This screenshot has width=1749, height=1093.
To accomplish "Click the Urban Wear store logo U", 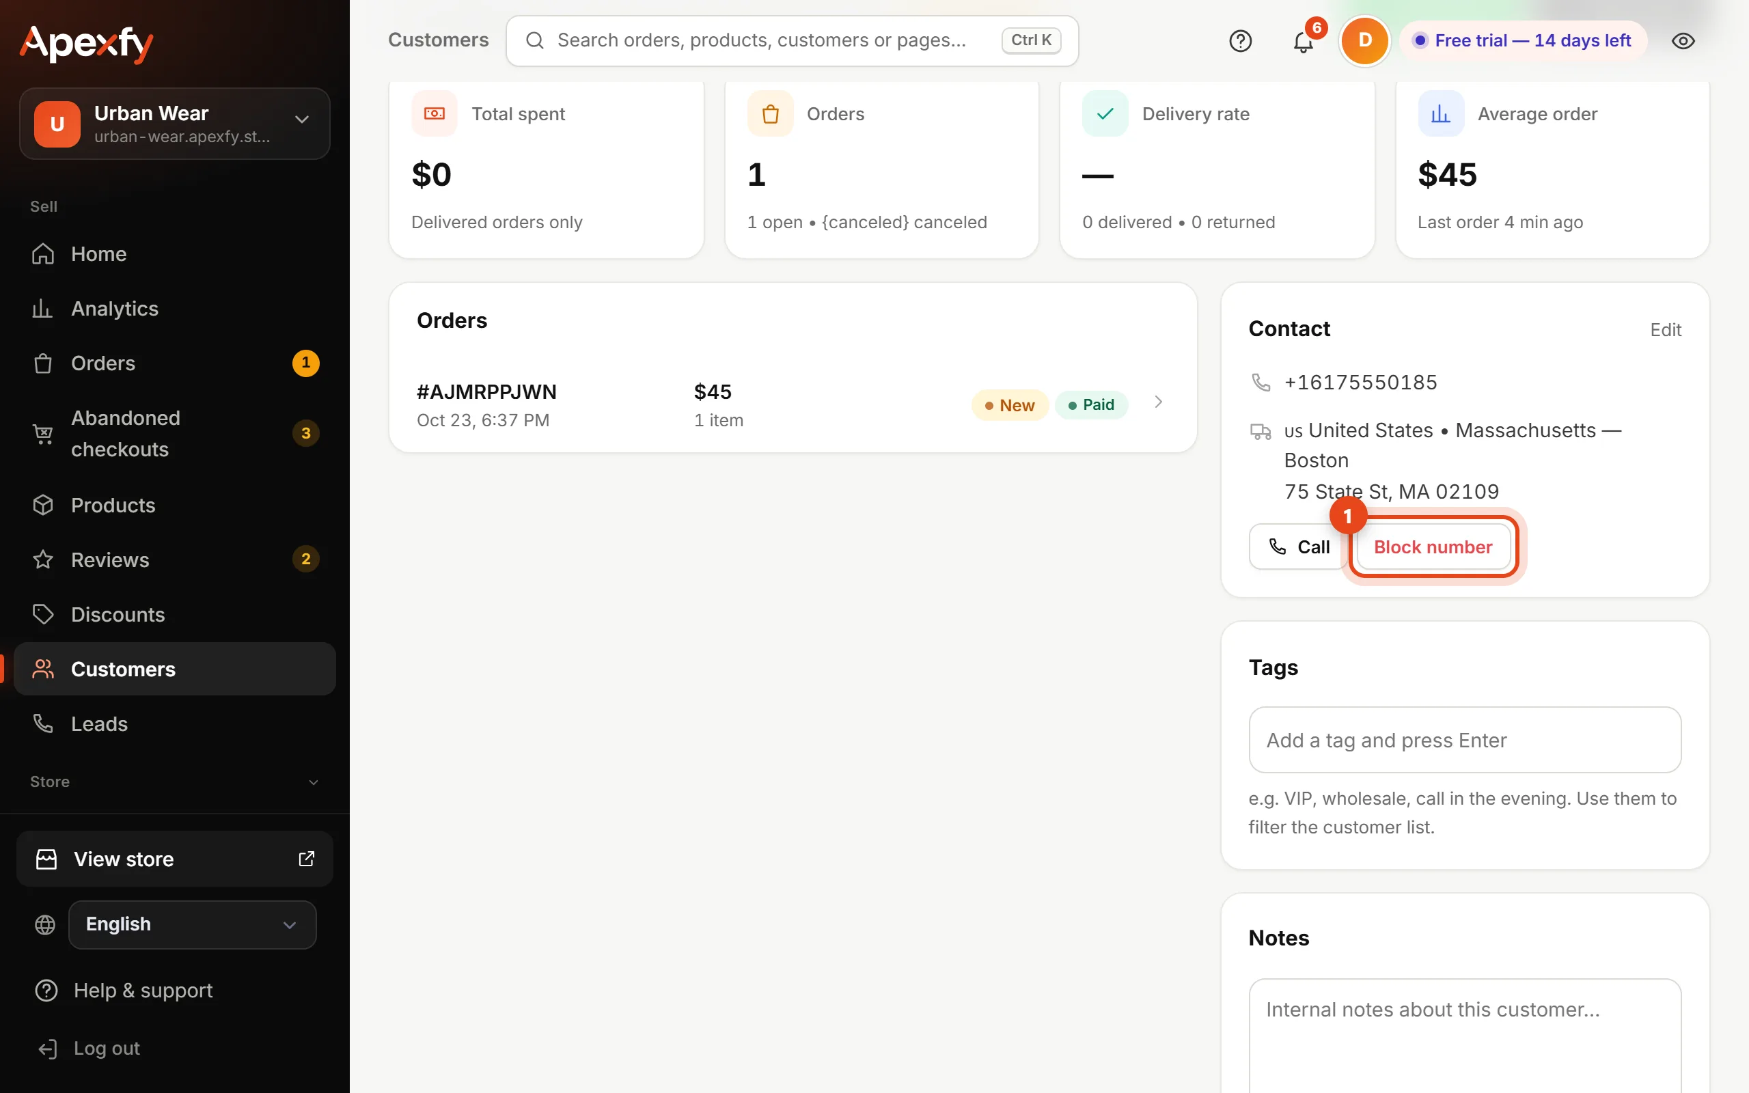I will point(57,124).
